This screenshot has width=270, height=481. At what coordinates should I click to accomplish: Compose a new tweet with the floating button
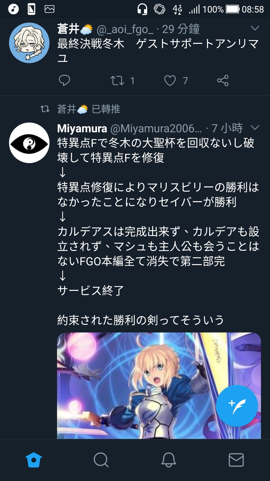pos(237,406)
